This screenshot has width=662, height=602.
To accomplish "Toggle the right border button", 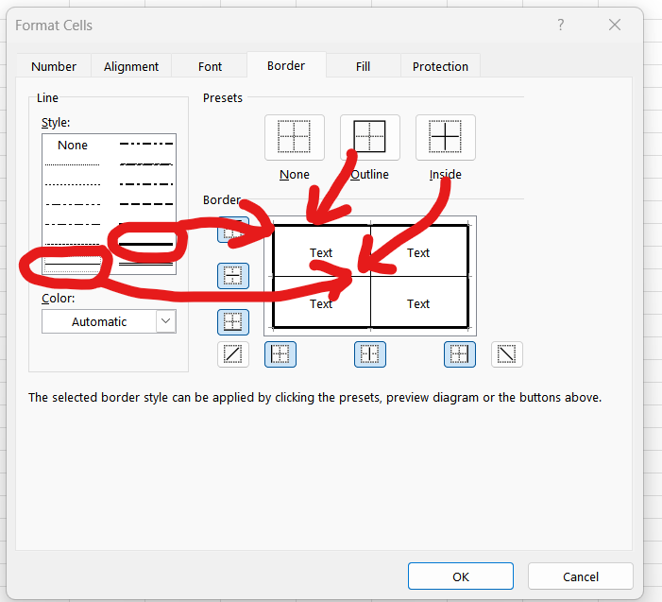I will [x=460, y=354].
